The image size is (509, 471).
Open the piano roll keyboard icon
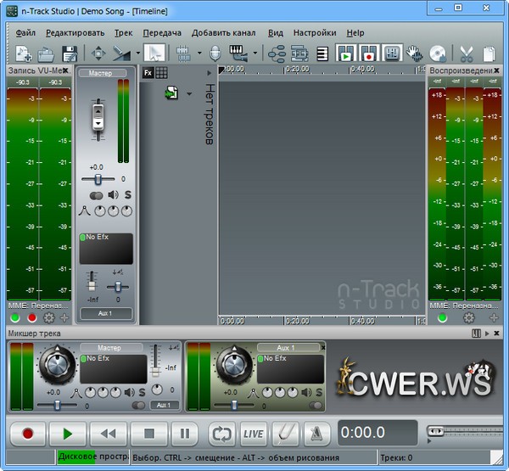(x=238, y=53)
